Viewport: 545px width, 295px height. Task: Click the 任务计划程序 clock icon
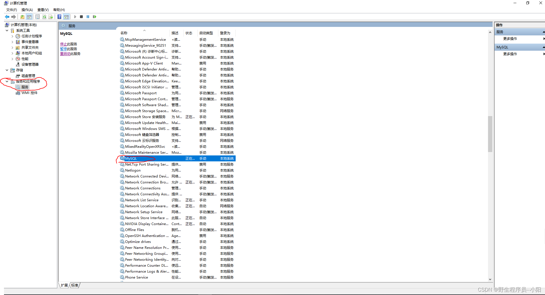click(18, 36)
